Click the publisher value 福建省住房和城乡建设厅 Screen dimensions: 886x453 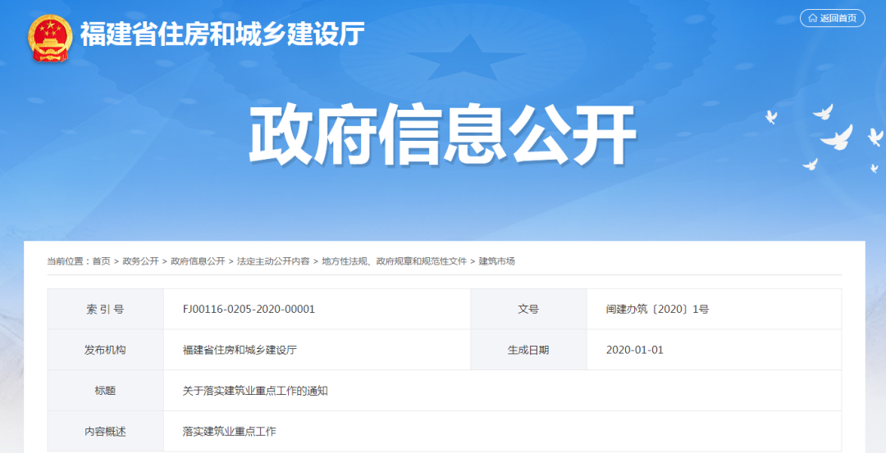pyautogui.click(x=240, y=350)
